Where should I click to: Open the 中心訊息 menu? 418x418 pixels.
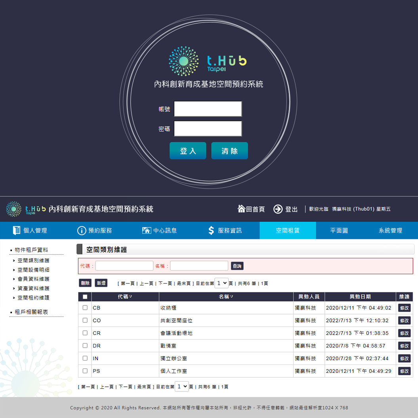tap(159, 230)
